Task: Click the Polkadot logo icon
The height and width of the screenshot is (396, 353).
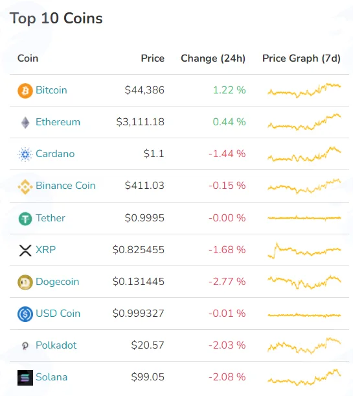Action: [x=25, y=345]
